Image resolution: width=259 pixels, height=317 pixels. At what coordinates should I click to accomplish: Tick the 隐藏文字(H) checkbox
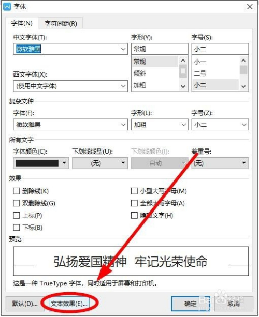[134, 215]
